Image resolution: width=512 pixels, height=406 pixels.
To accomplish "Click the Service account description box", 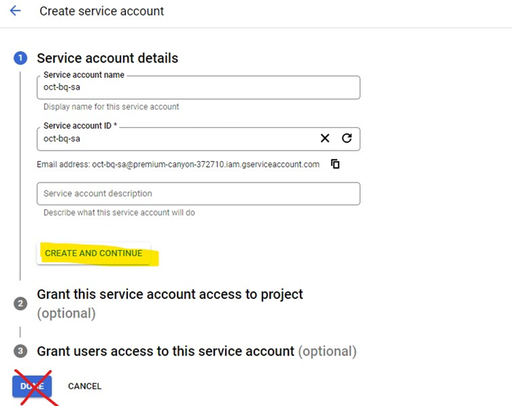I will [x=198, y=193].
